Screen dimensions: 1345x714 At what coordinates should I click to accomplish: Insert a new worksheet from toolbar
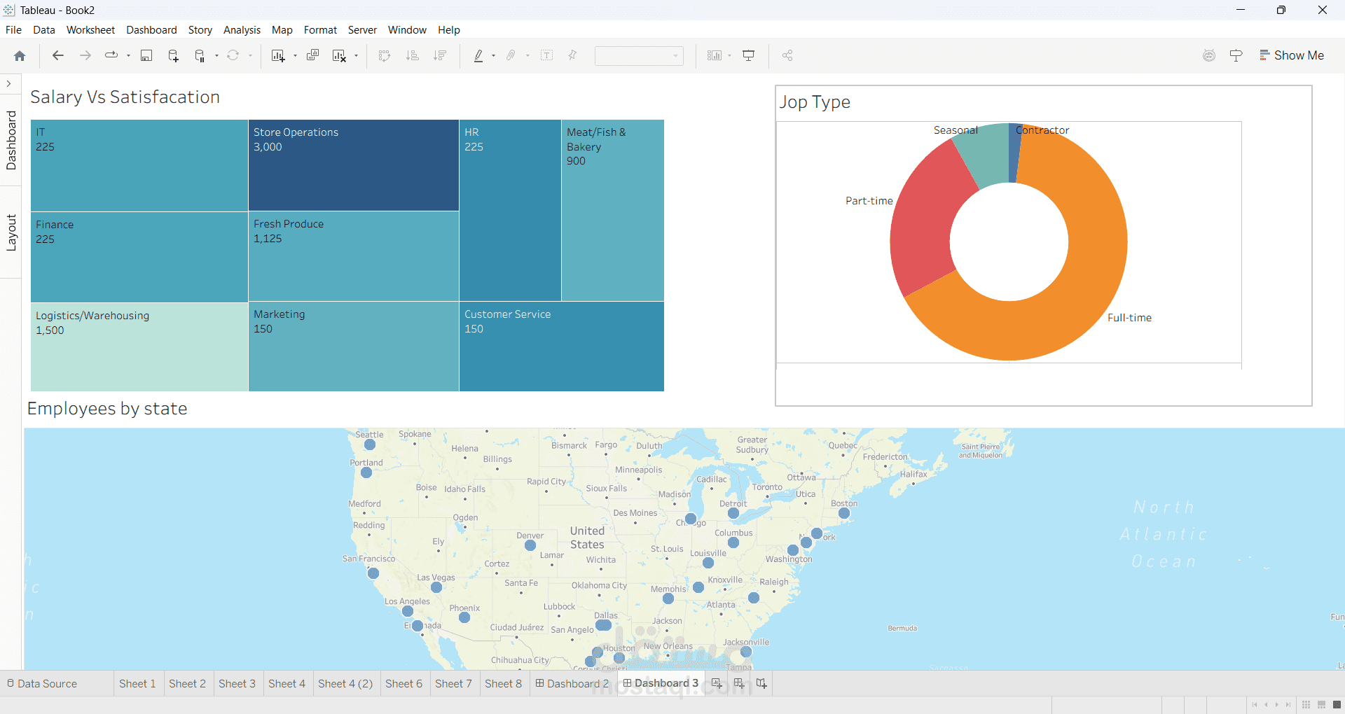pyautogui.click(x=278, y=56)
